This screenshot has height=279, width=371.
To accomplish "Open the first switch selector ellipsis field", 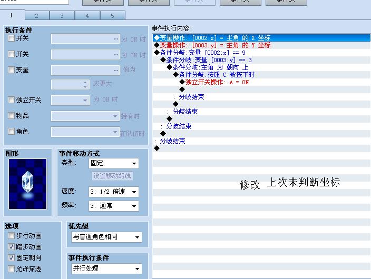I will tap(85, 39).
